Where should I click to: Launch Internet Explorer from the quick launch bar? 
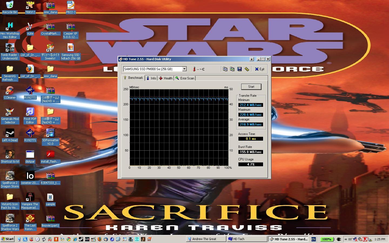click(75, 239)
